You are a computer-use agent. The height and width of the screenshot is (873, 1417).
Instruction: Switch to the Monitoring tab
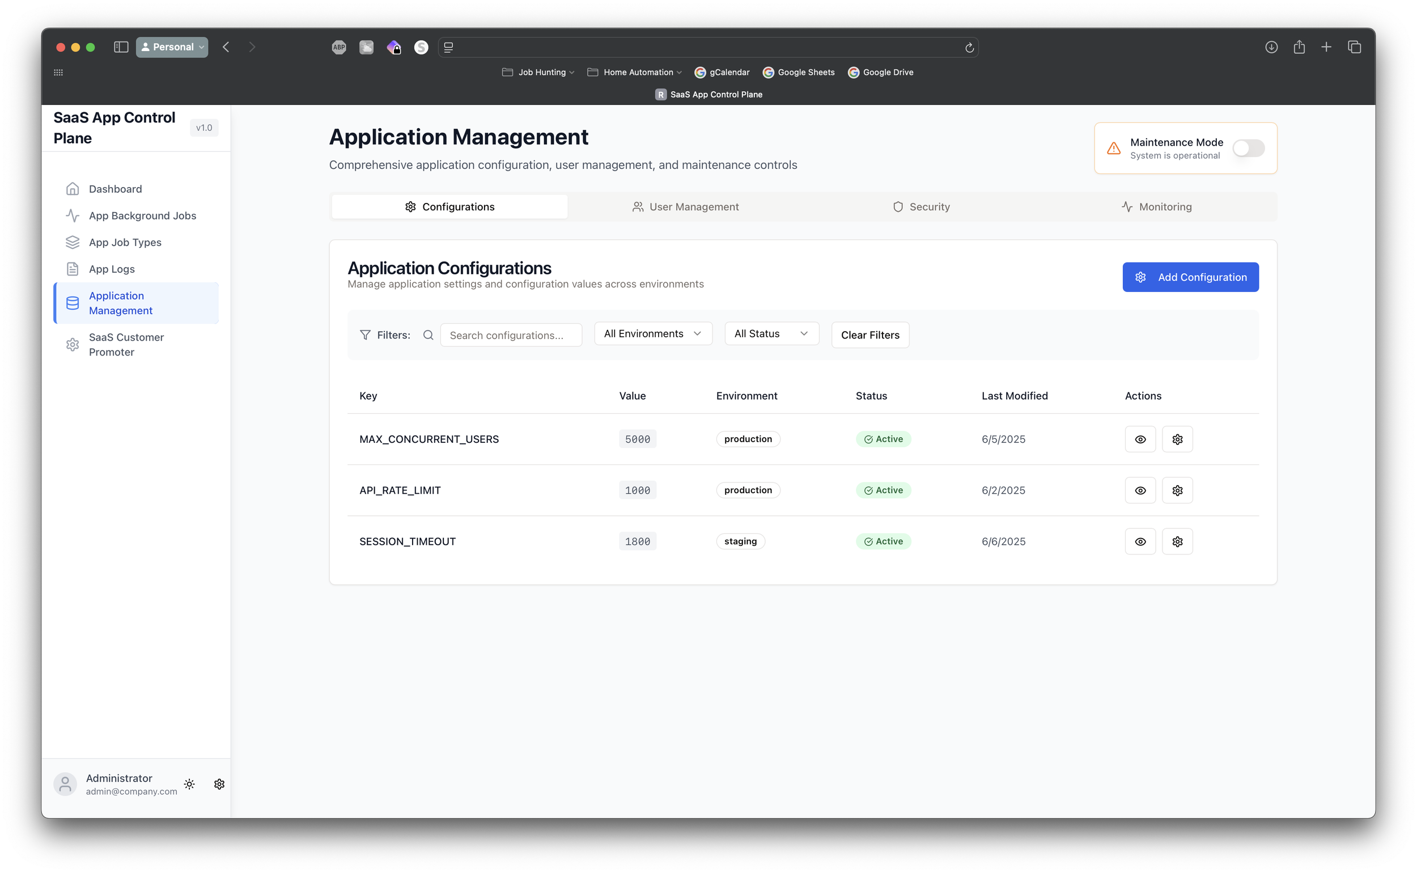(1156, 207)
